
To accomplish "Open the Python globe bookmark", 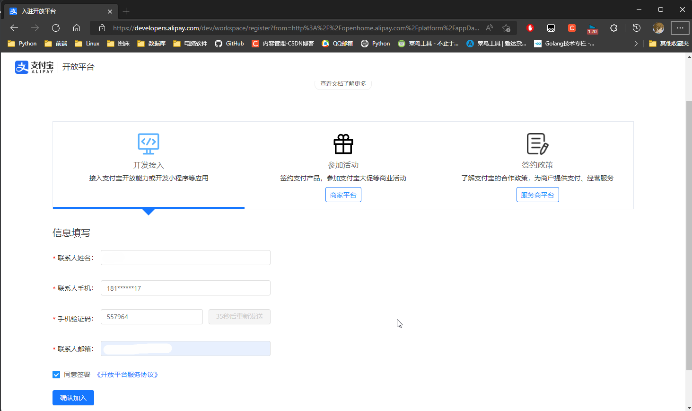I will point(376,44).
